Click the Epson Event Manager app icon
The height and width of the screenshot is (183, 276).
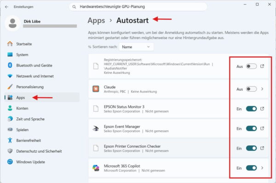(x=96, y=128)
